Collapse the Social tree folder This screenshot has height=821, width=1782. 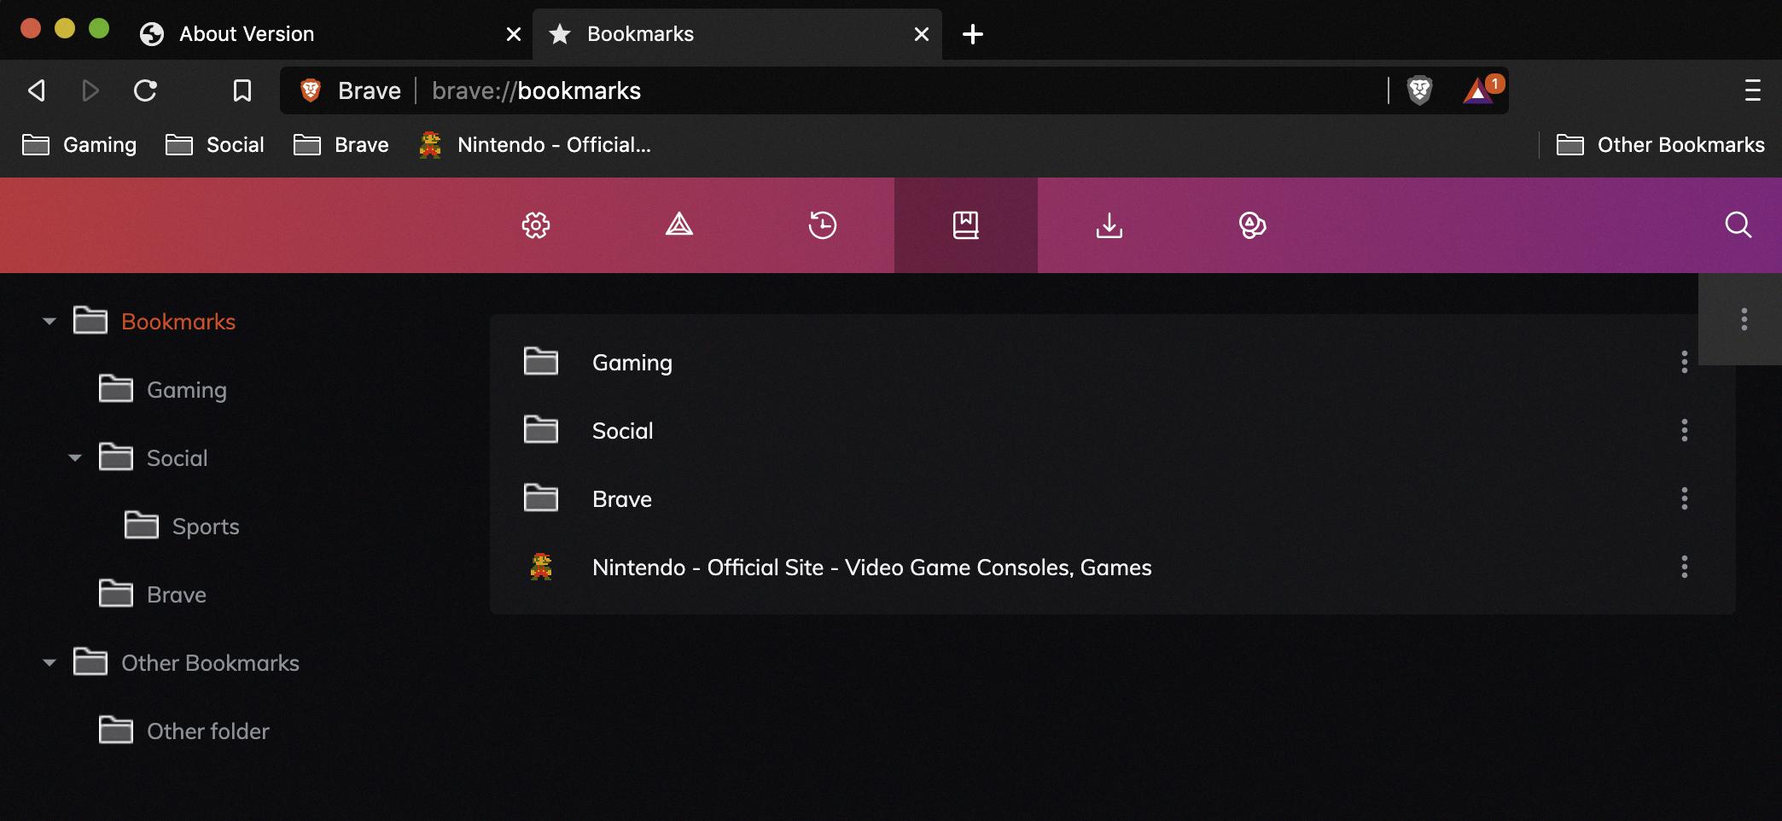(75, 458)
